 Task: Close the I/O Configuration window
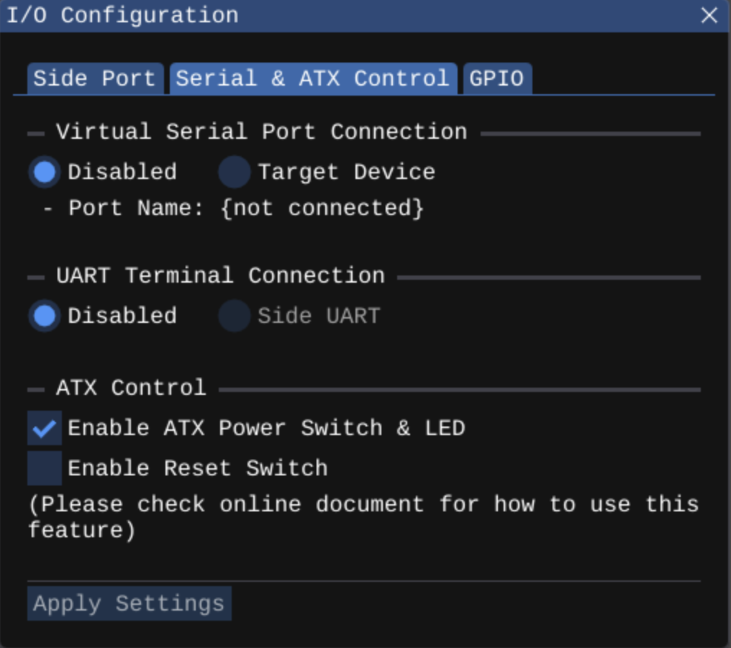click(709, 15)
